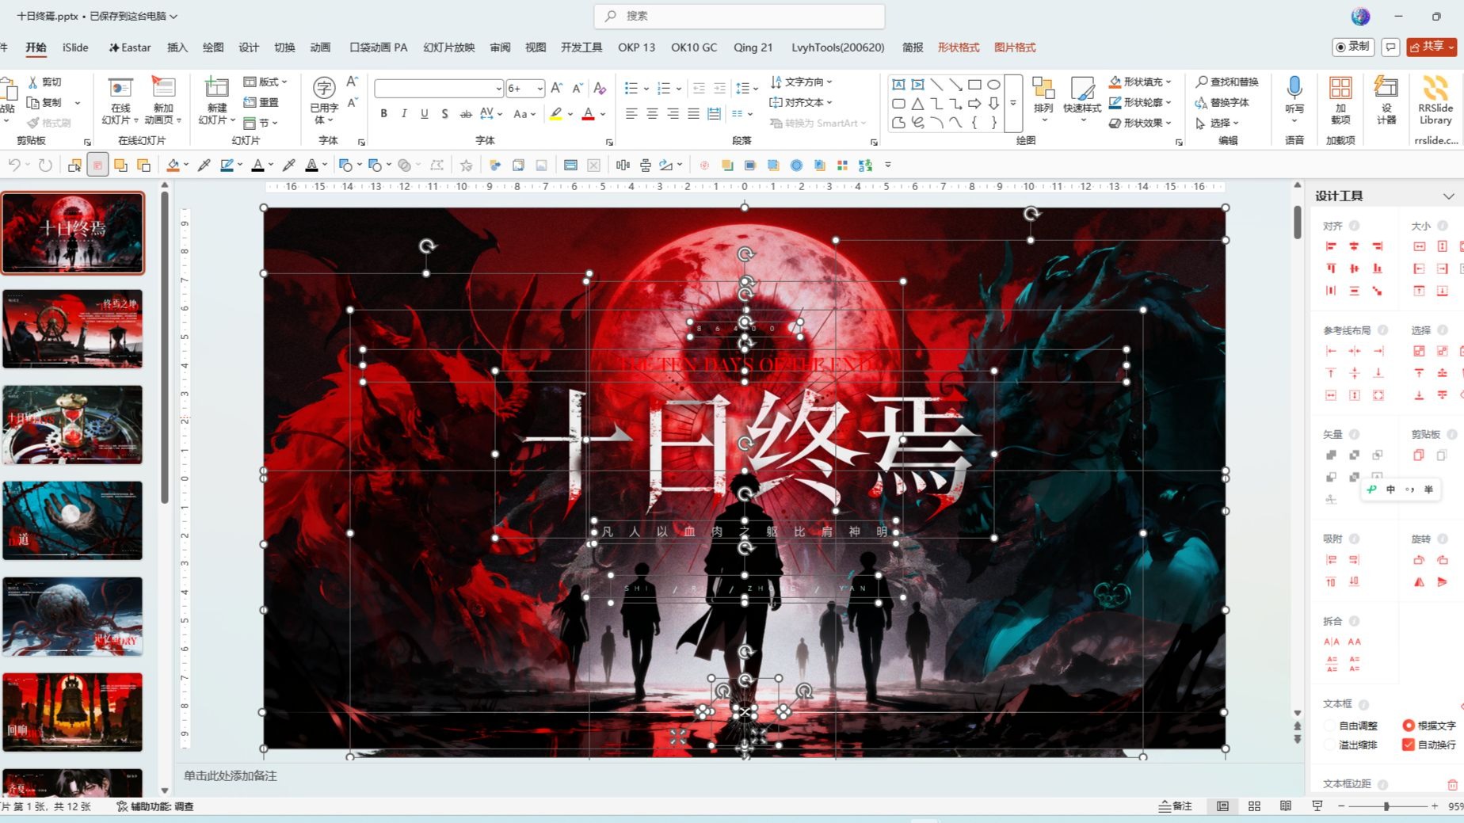Open the Animations (动画) tab
The width and height of the screenshot is (1464, 823).
pos(320,48)
